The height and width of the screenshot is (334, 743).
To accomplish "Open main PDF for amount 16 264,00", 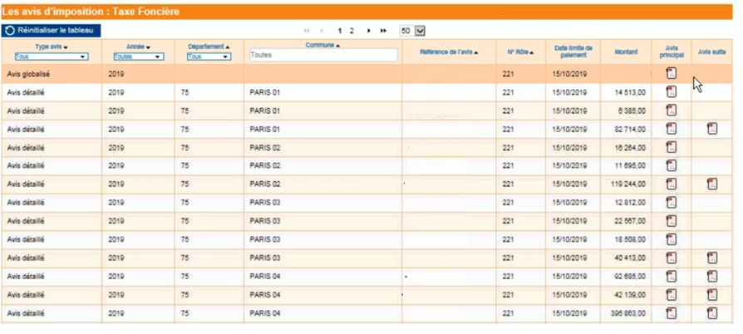I will coord(672,148).
